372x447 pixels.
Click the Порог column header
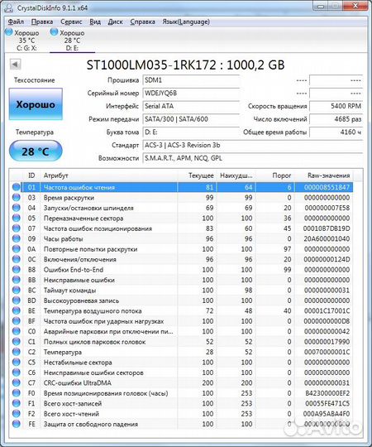click(275, 175)
